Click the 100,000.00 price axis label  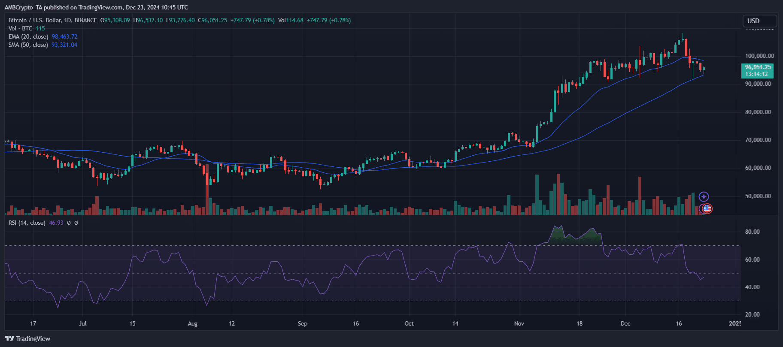[x=759, y=56]
